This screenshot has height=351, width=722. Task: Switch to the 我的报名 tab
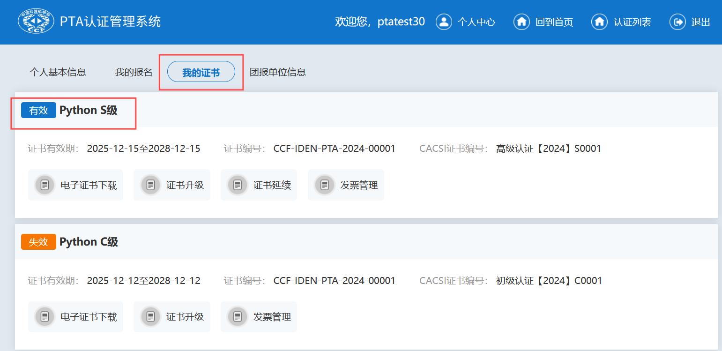point(133,72)
